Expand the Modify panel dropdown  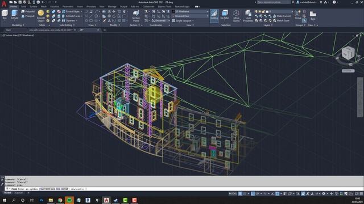pyautogui.click(x=115, y=25)
